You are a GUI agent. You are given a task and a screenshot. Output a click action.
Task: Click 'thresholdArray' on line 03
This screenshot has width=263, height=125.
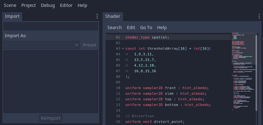[x=163, y=48]
